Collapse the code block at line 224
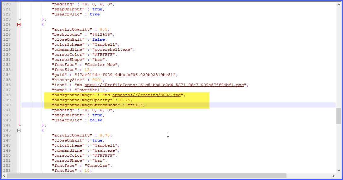This screenshot has width=343, height=180. [x=19, y=24]
